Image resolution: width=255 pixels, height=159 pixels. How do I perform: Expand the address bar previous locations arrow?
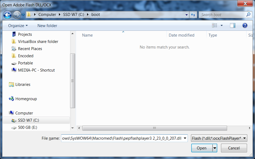tap(186, 15)
